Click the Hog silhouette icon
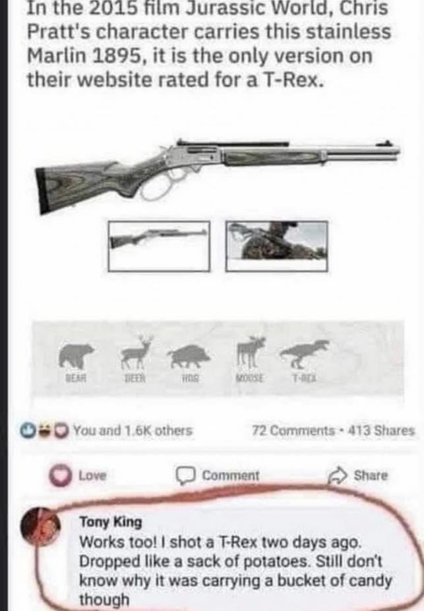This screenshot has width=424, height=611. pos(189,357)
